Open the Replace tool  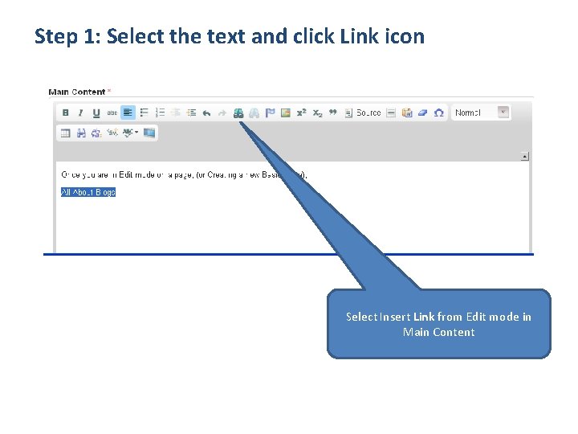[96, 133]
